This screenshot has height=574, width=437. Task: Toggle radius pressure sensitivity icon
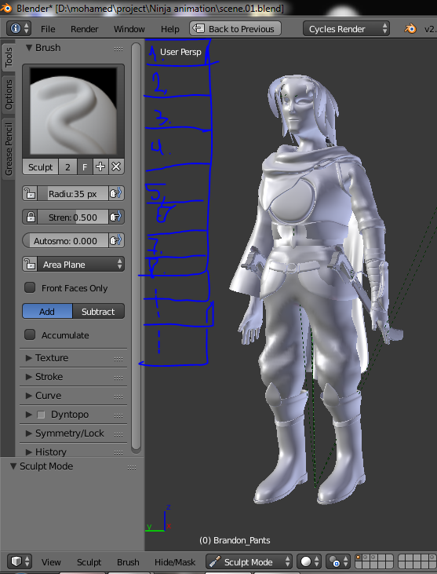tap(116, 193)
